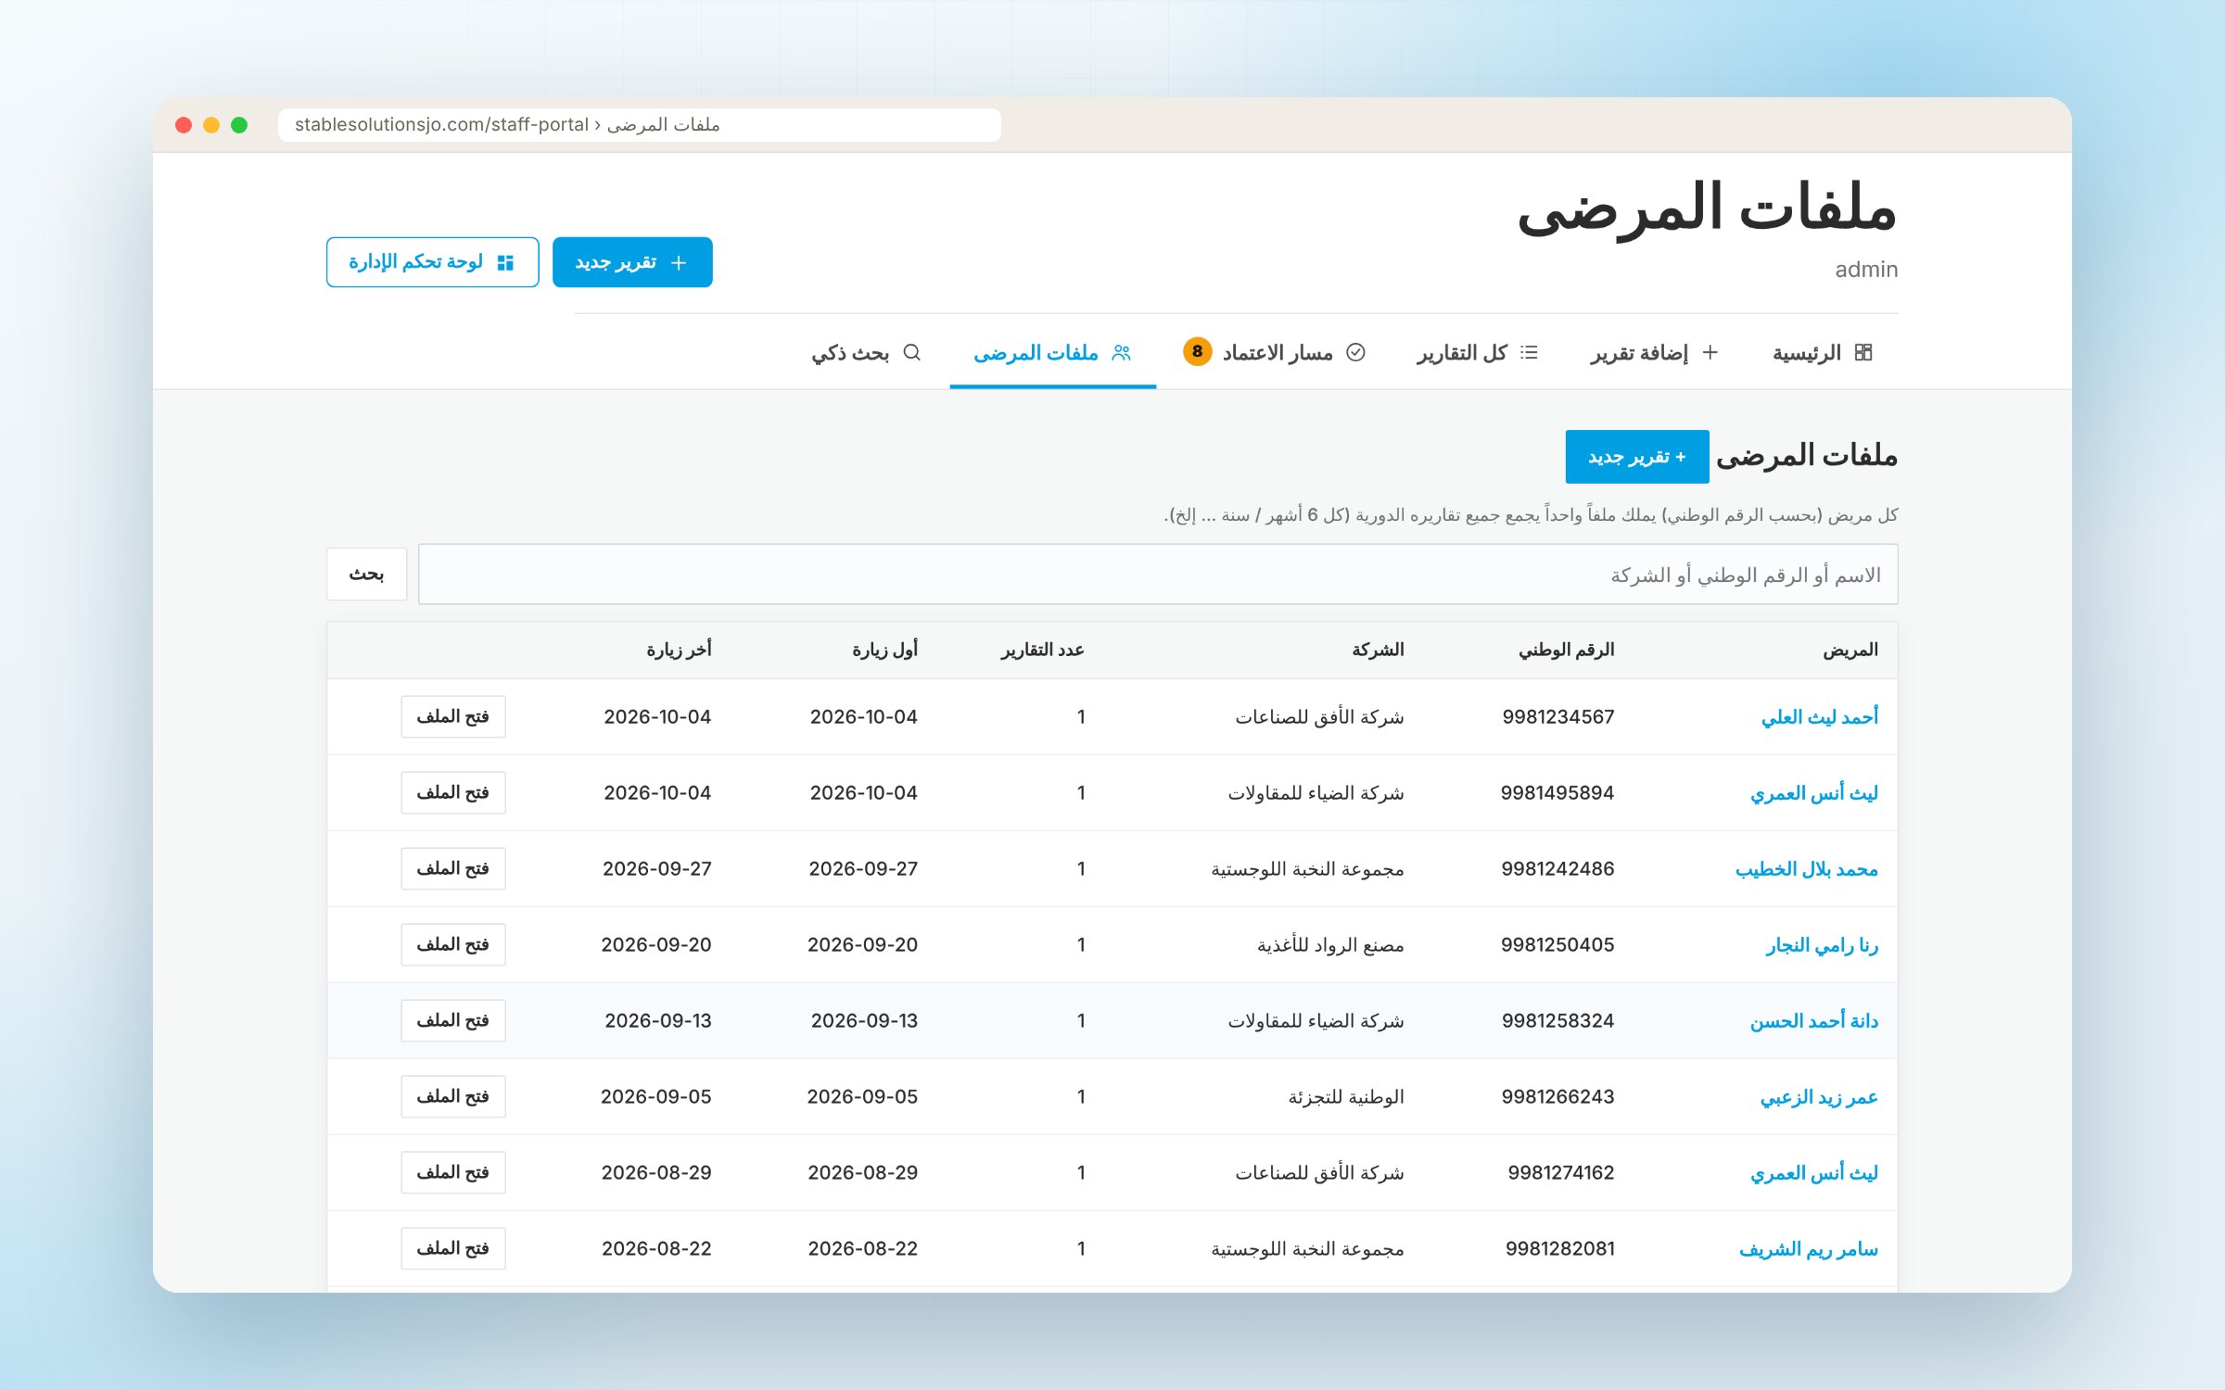This screenshot has height=1390, width=2225.
Task: Click the admin username under page title
Action: pyautogui.click(x=1866, y=270)
